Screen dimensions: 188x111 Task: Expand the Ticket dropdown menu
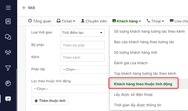66,21
